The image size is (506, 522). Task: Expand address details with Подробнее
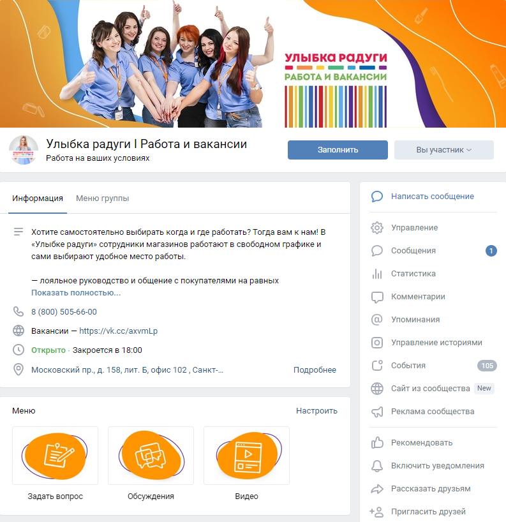(315, 370)
